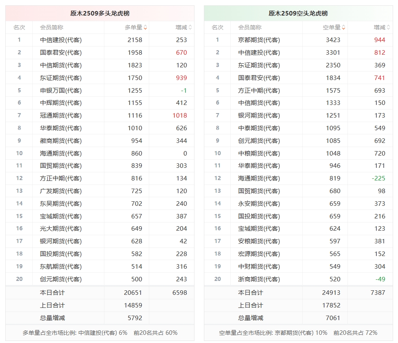Choose 创元期货(代客) in long table rank 20

[x=61, y=279]
